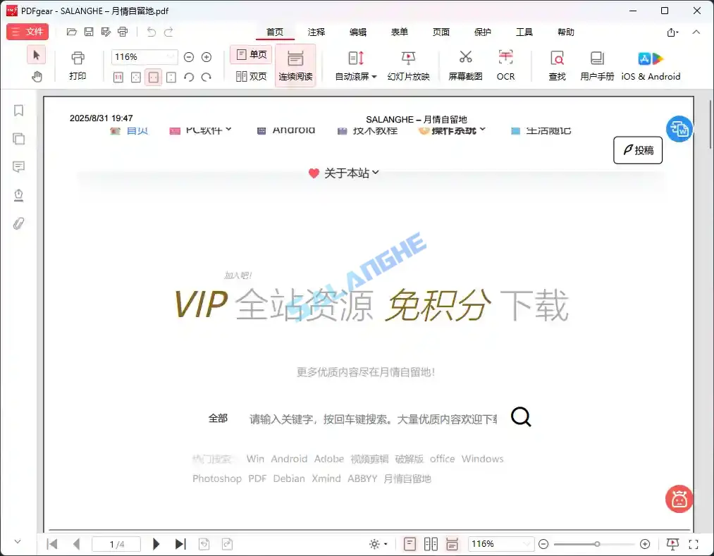Click the red 文件 file button
The width and height of the screenshot is (714, 556).
(28, 32)
